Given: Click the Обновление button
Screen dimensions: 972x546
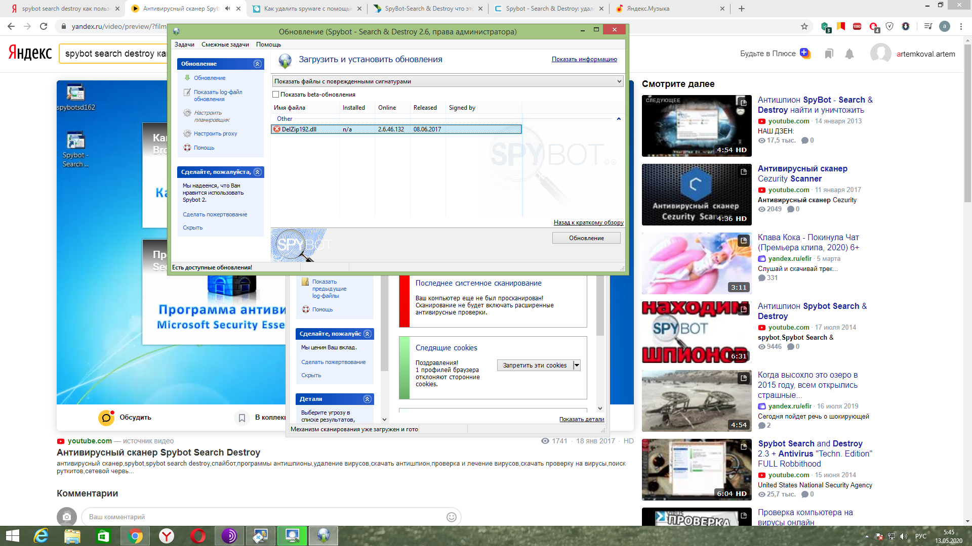Looking at the screenshot, I should click(x=586, y=238).
